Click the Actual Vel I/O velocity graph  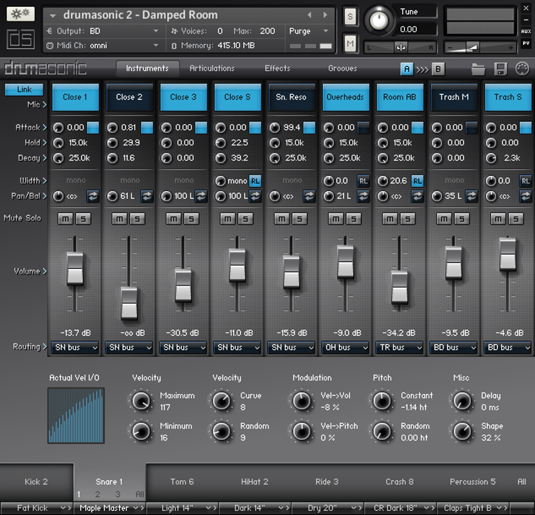click(76, 416)
